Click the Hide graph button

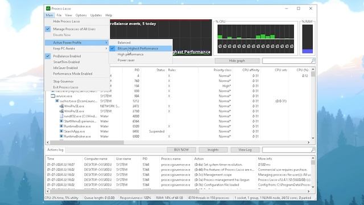pos(237,61)
